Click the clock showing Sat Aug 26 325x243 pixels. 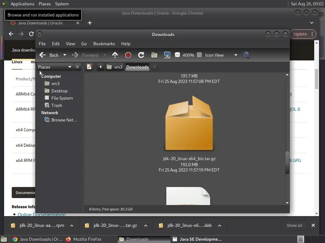tap(307, 4)
